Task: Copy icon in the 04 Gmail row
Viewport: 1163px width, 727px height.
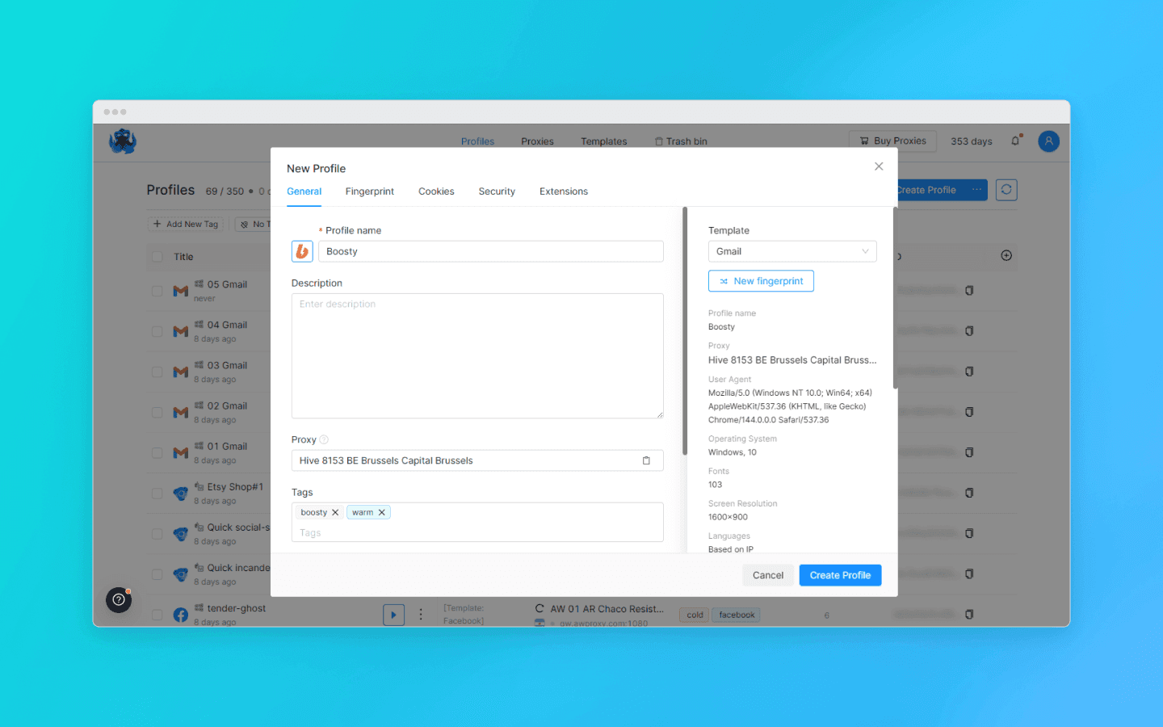Action: (969, 330)
